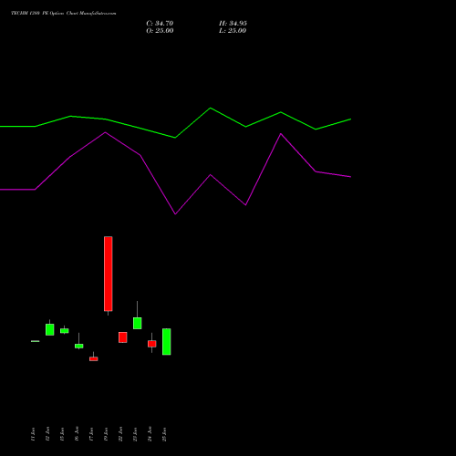
Task: Click the date axis label for day 17
Action: coord(91,434)
